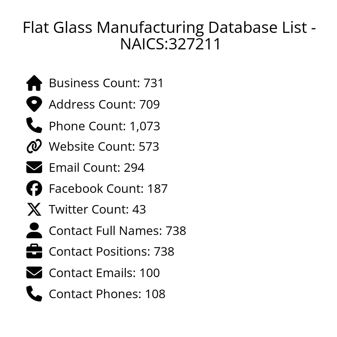Screen dimensions: 337x337
Task: Select the person icon for Contact Full Names
Action: tap(34, 231)
